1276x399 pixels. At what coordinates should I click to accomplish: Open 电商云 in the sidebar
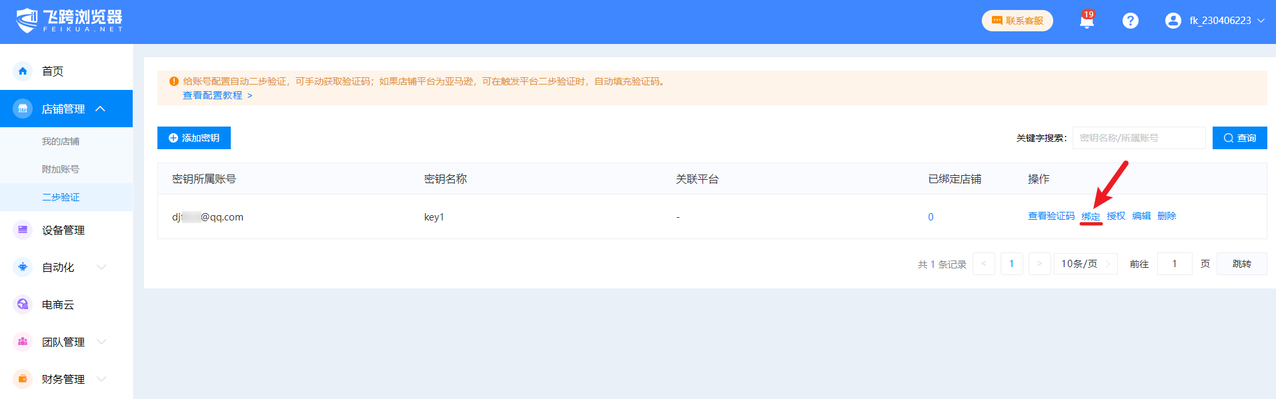pyautogui.click(x=58, y=304)
